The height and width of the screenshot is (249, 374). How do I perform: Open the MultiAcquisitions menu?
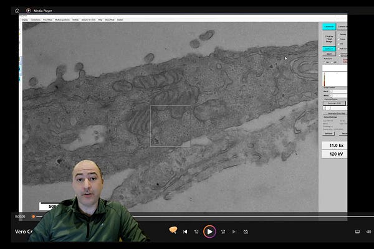pyautogui.click(x=62, y=20)
